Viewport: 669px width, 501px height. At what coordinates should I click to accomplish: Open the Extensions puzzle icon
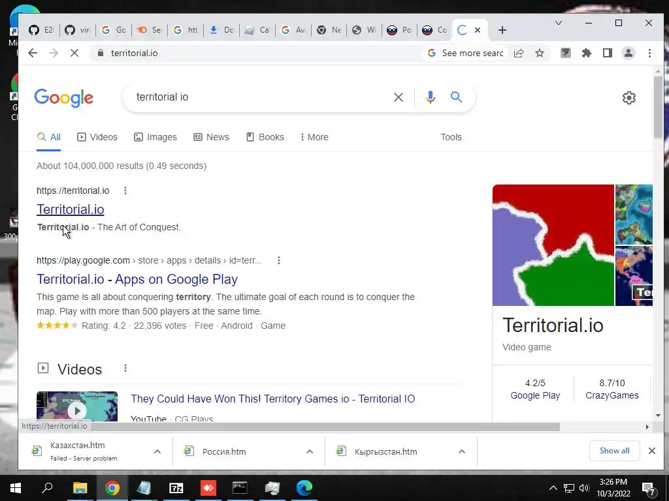coord(587,53)
